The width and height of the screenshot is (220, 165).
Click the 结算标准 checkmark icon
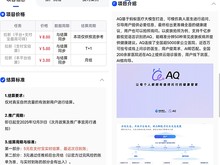coord(3,80)
